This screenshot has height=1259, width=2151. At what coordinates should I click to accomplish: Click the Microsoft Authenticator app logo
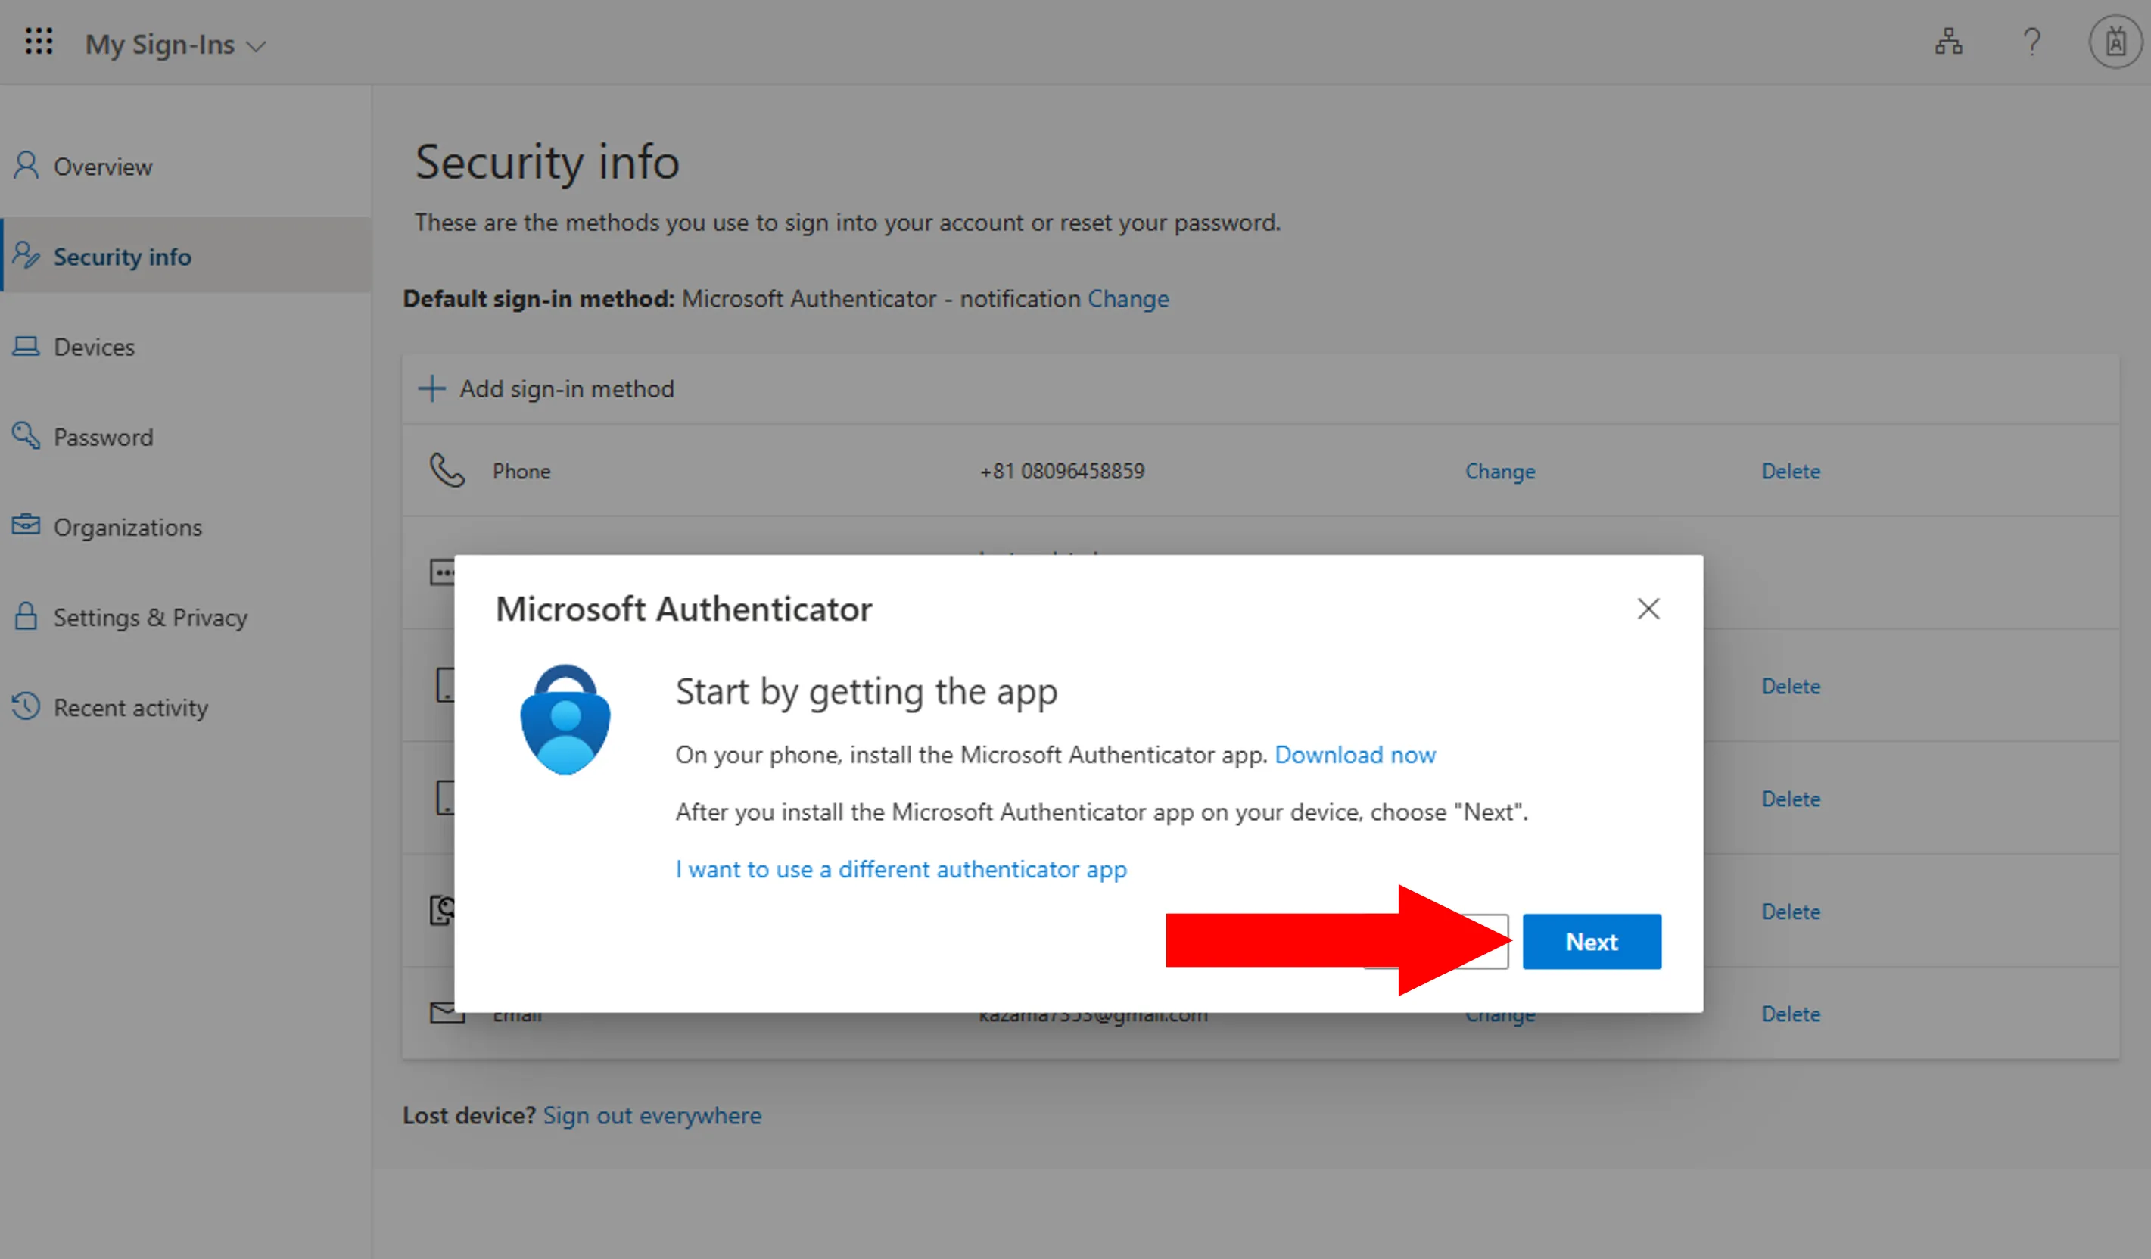[x=565, y=719]
